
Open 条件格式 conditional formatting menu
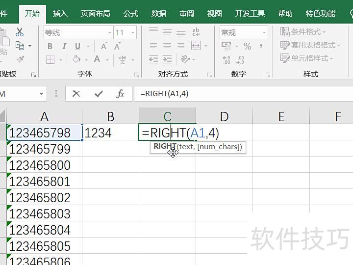pos(303,32)
